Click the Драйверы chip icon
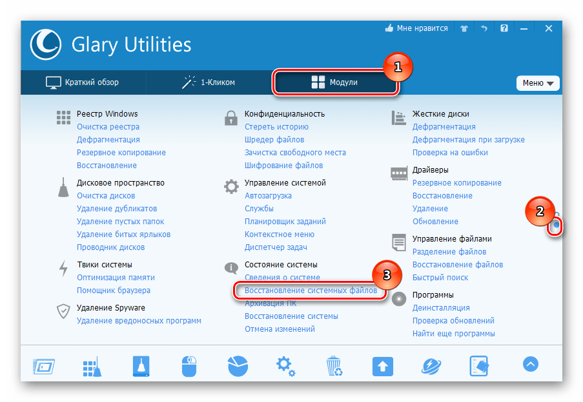Screen dimensions: 583x402 point(398,173)
